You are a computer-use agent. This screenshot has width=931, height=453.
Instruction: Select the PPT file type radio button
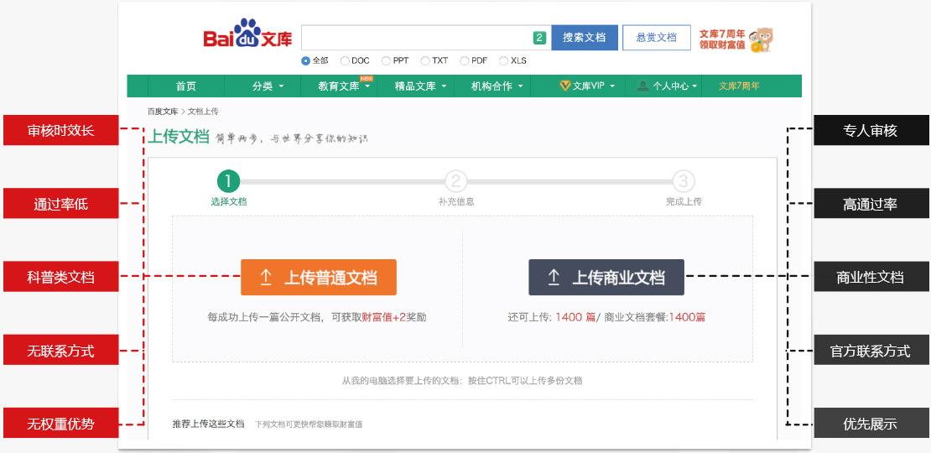386,60
